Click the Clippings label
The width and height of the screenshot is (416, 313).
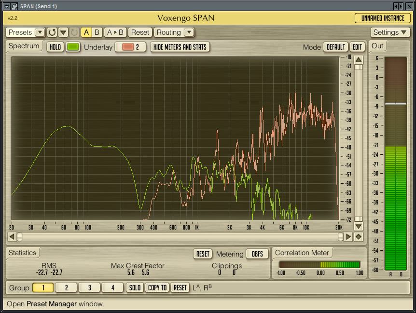point(227,266)
